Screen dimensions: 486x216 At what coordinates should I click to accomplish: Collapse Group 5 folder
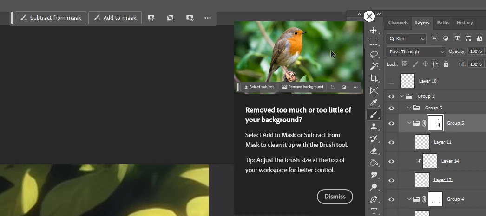click(409, 123)
